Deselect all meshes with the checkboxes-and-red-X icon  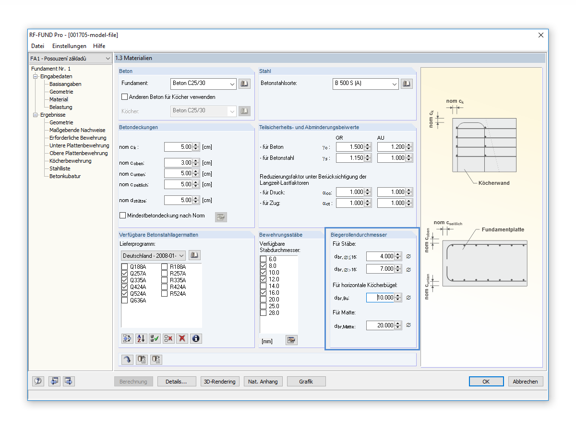click(168, 338)
